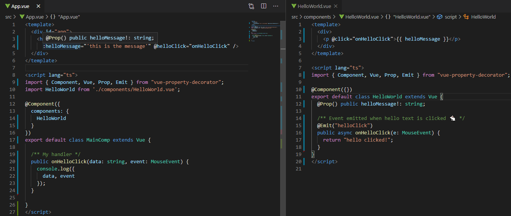Click closing </script> tag in HelloWorld.vue
This screenshot has height=216, width=511.
pos(324,161)
